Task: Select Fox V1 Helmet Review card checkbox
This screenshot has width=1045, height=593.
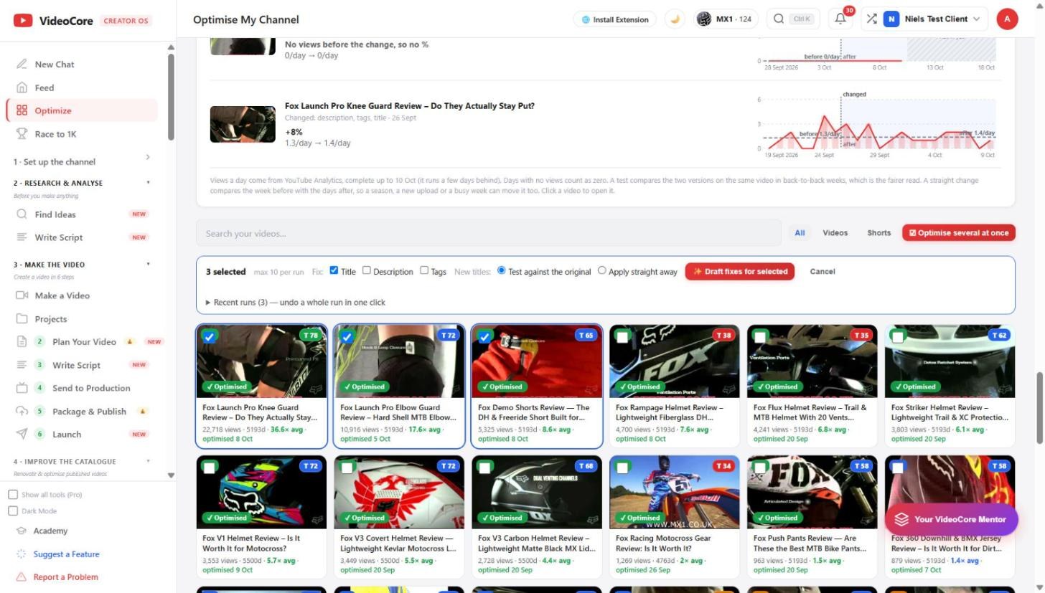Action: (209, 468)
